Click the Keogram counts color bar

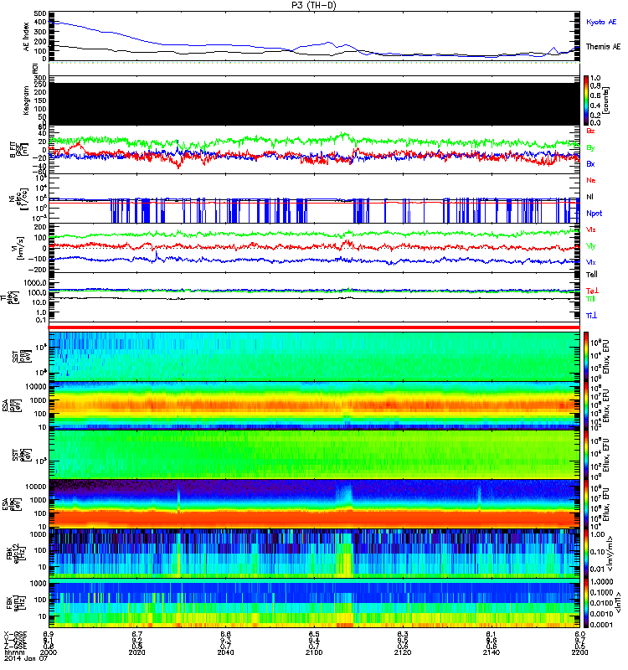(x=586, y=100)
